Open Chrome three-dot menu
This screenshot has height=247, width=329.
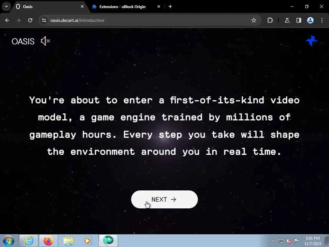322,20
